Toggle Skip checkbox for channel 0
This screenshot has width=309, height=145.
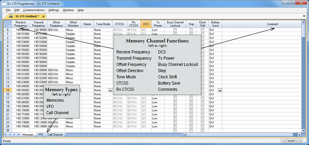tap(191, 30)
